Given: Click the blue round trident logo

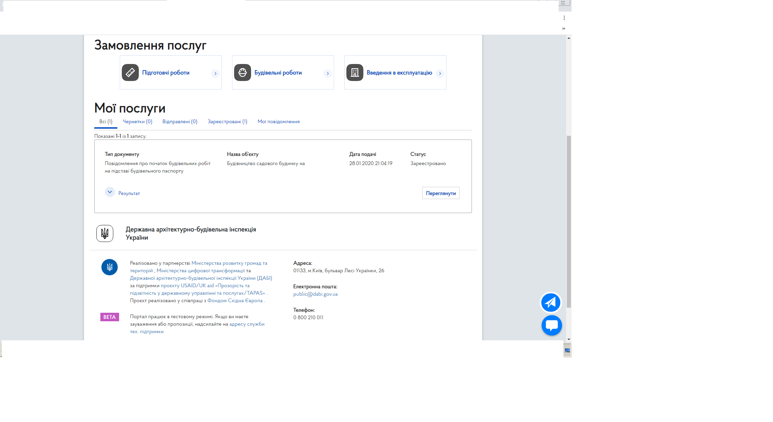Looking at the screenshot, I should tap(110, 267).
